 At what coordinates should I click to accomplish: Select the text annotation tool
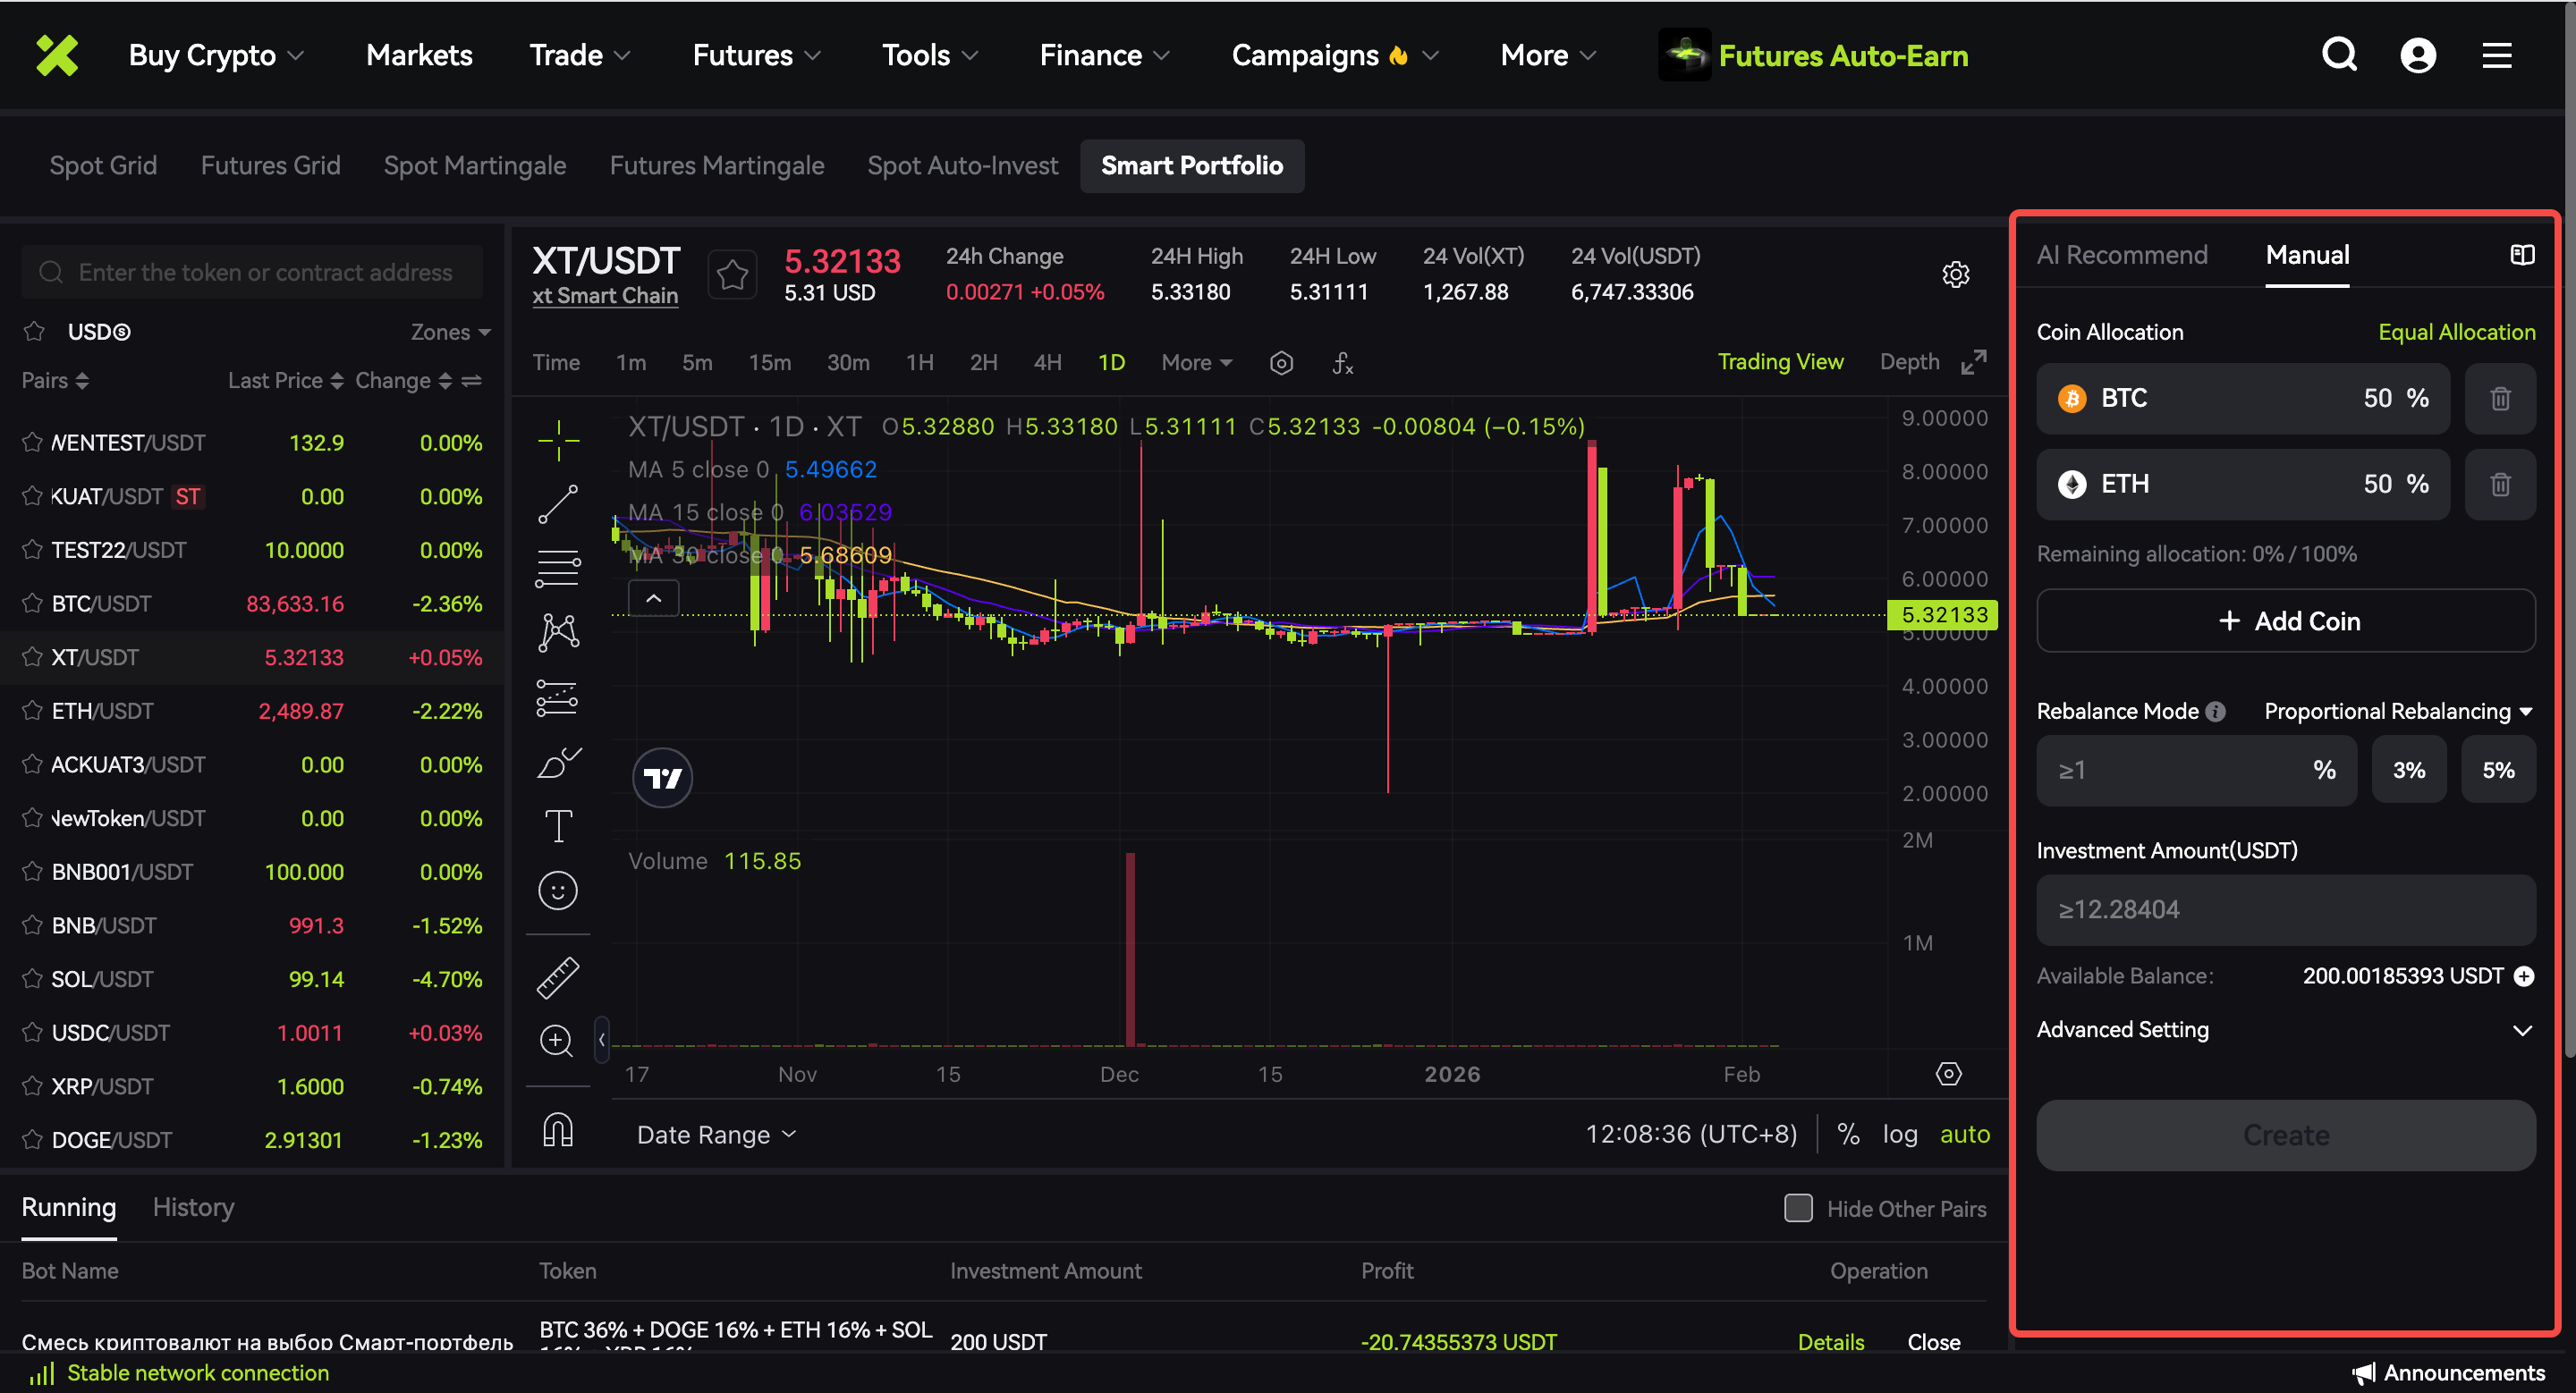click(x=558, y=826)
